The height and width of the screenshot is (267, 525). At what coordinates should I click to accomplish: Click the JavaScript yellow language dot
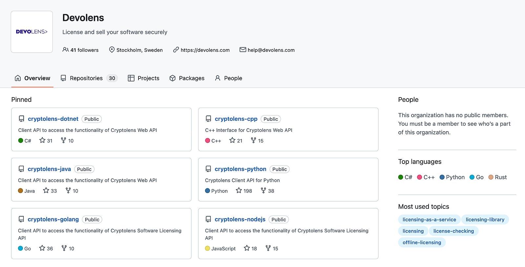(x=207, y=248)
